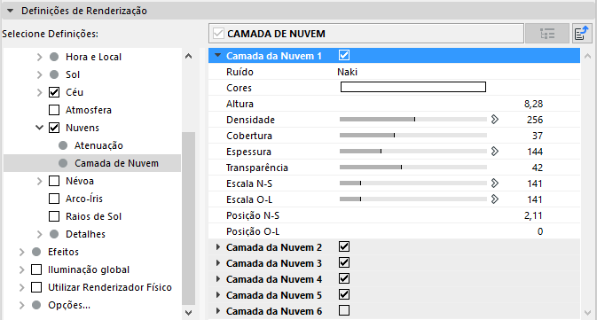597x320 pixels.
Task: Expand the Camada da Nuvem 2 group
Action: click(218, 247)
